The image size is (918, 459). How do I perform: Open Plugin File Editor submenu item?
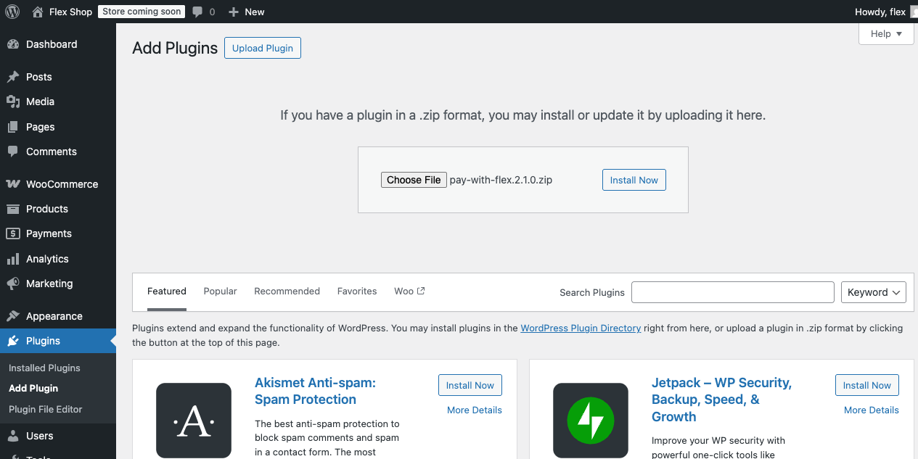click(x=46, y=409)
